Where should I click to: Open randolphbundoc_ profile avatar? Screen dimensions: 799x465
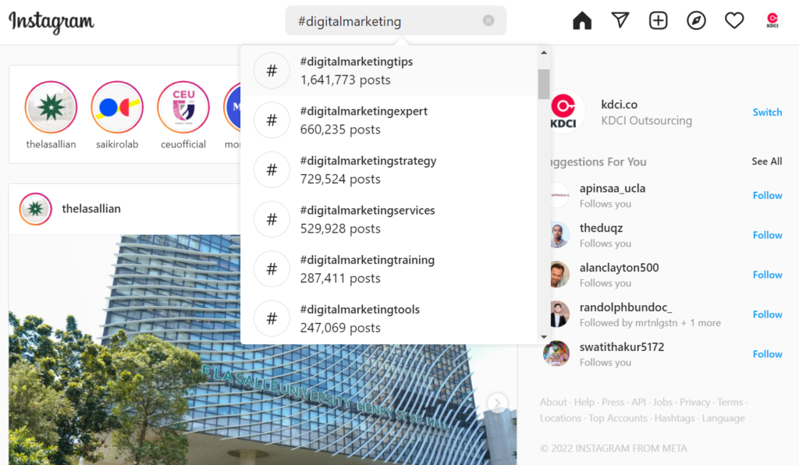click(x=559, y=314)
